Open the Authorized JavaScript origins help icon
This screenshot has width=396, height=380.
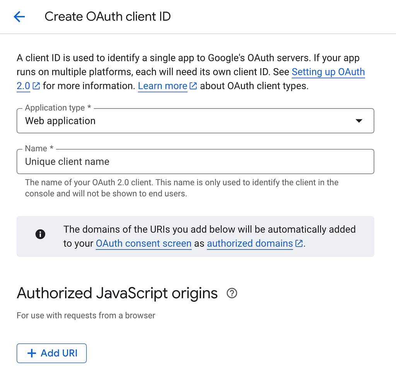pyautogui.click(x=232, y=294)
